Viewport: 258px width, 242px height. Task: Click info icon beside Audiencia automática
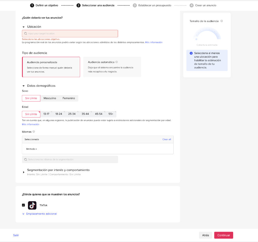point(117,62)
